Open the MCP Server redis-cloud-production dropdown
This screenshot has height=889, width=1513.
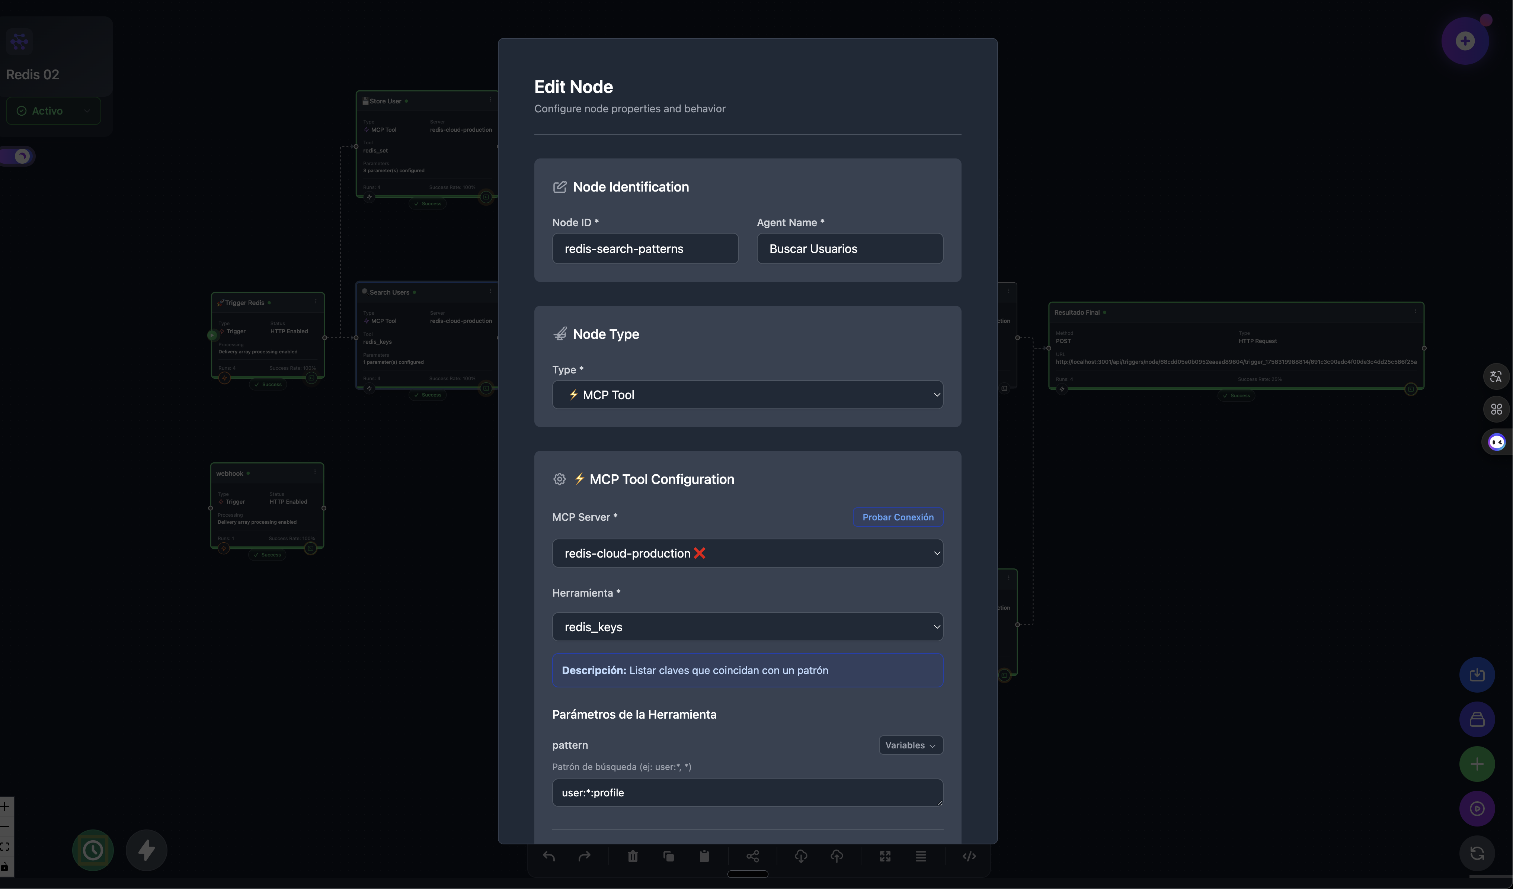pyautogui.click(x=748, y=553)
